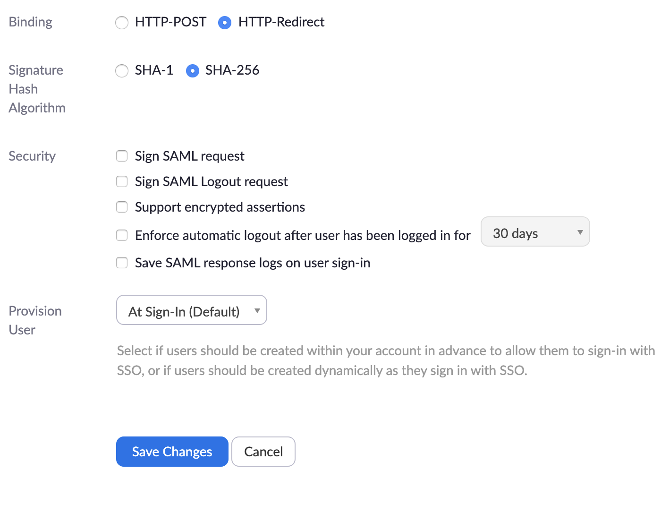Image resolution: width=661 pixels, height=513 pixels.
Task: Click the Signature Hash Algorithm label
Action: (x=37, y=89)
